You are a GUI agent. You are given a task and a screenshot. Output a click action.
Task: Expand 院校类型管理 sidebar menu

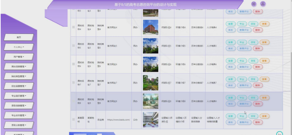coord(19,76)
